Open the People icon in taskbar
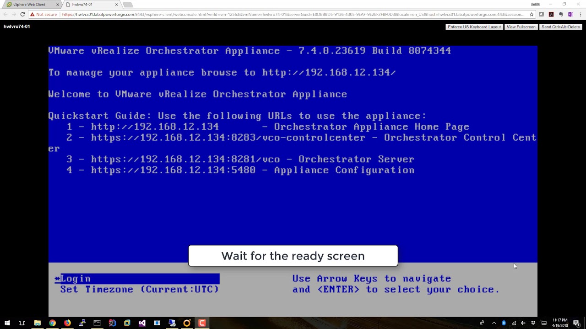 (x=482, y=323)
